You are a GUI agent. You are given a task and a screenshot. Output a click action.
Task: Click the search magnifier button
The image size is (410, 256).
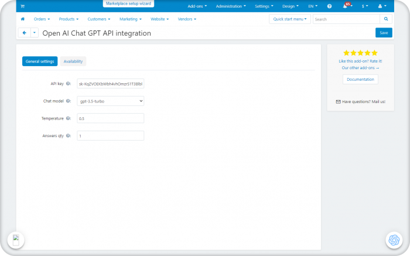click(x=386, y=19)
